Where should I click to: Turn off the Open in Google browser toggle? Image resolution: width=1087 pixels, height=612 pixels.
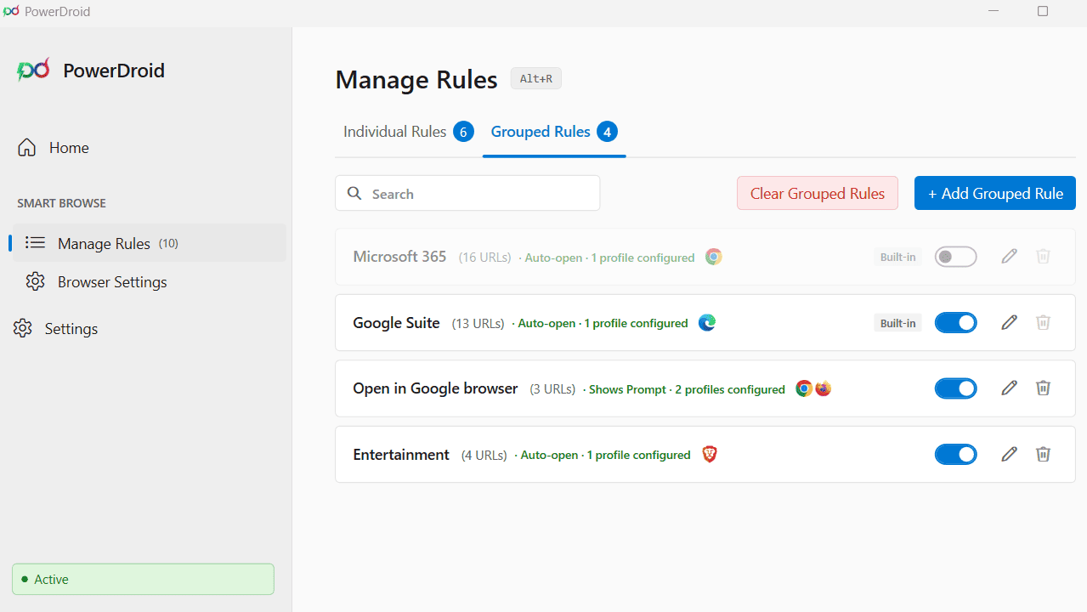pos(956,388)
